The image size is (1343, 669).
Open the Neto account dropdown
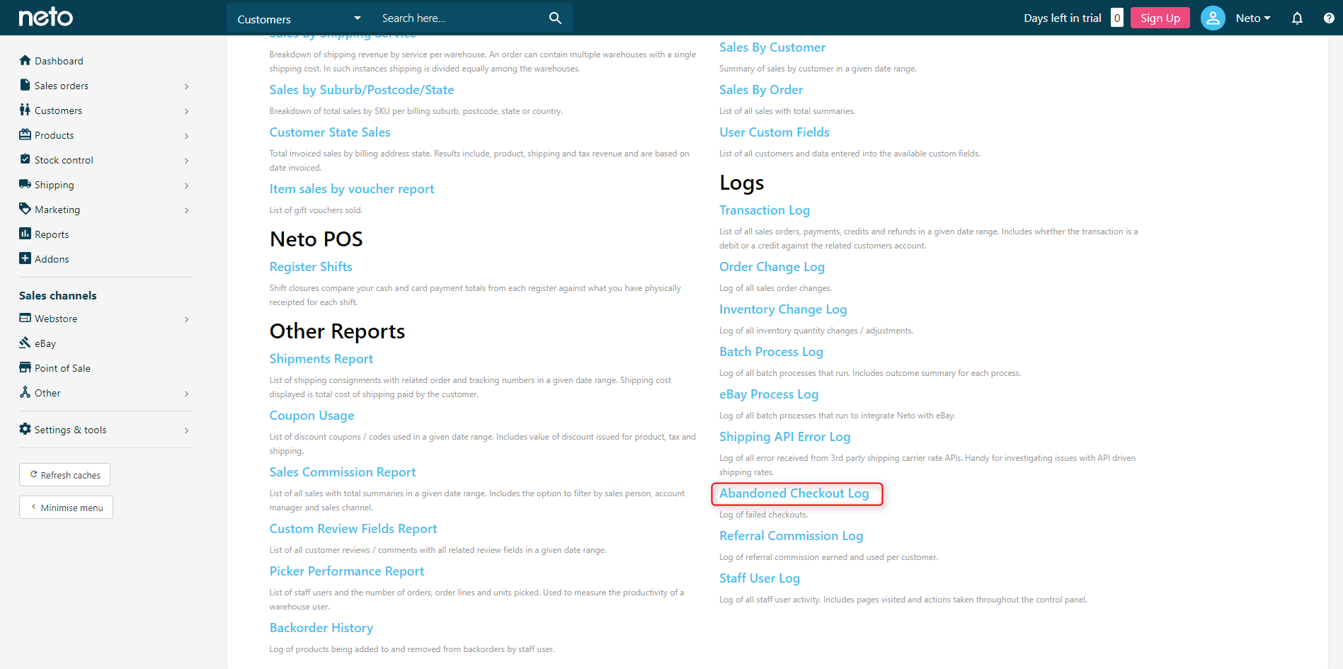tap(1253, 18)
